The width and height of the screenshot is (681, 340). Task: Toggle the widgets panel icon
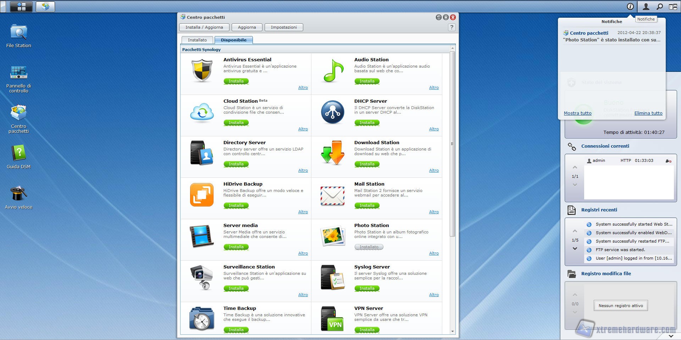coord(673,6)
